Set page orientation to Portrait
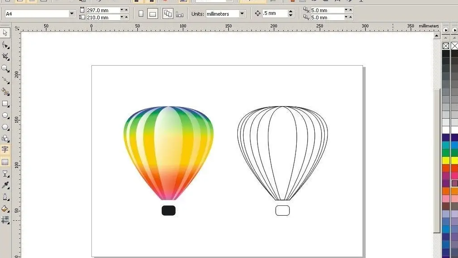Image resolution: width=458 pixels, height=258 pixels. (x=141, y=13)
